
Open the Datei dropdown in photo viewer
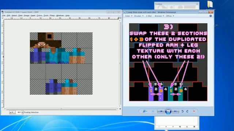128,16
